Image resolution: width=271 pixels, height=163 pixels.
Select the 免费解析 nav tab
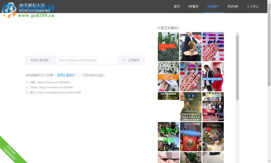point(213,6)
